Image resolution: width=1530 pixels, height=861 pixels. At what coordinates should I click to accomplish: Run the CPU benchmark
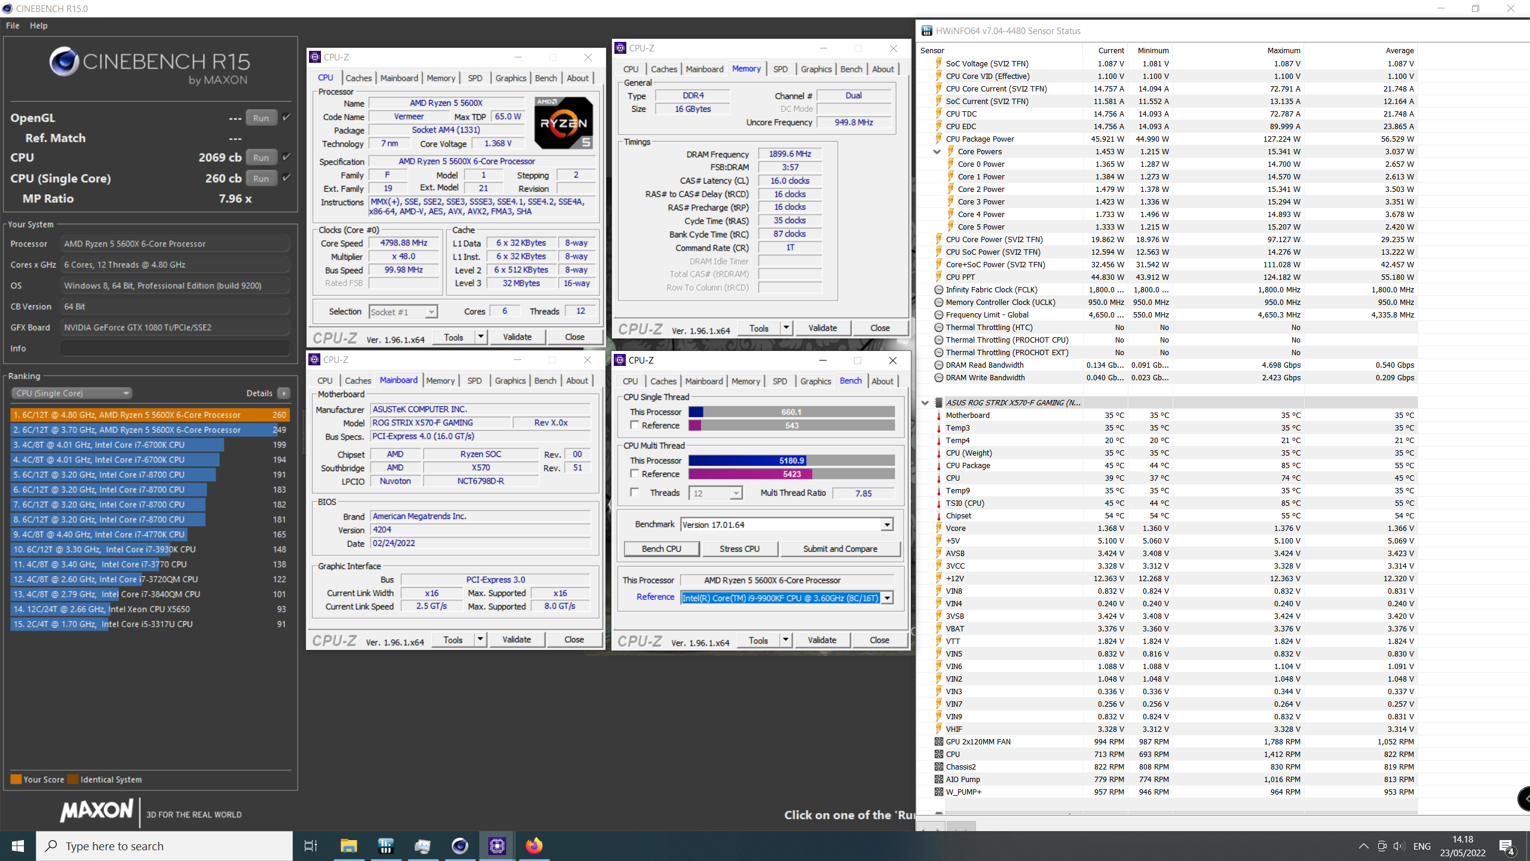pos(261,157)
